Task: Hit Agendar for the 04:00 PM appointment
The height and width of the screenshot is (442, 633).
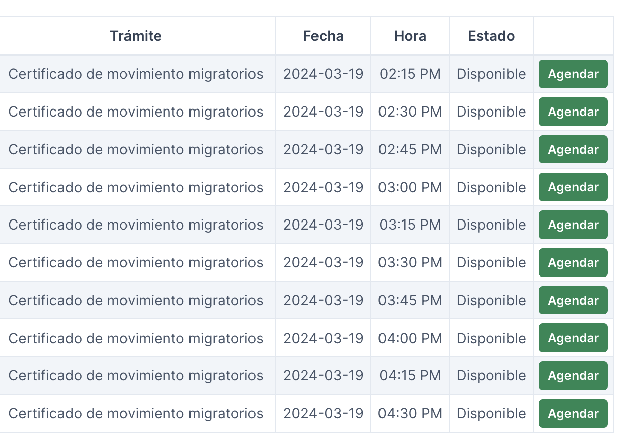Action: point(573,338)
